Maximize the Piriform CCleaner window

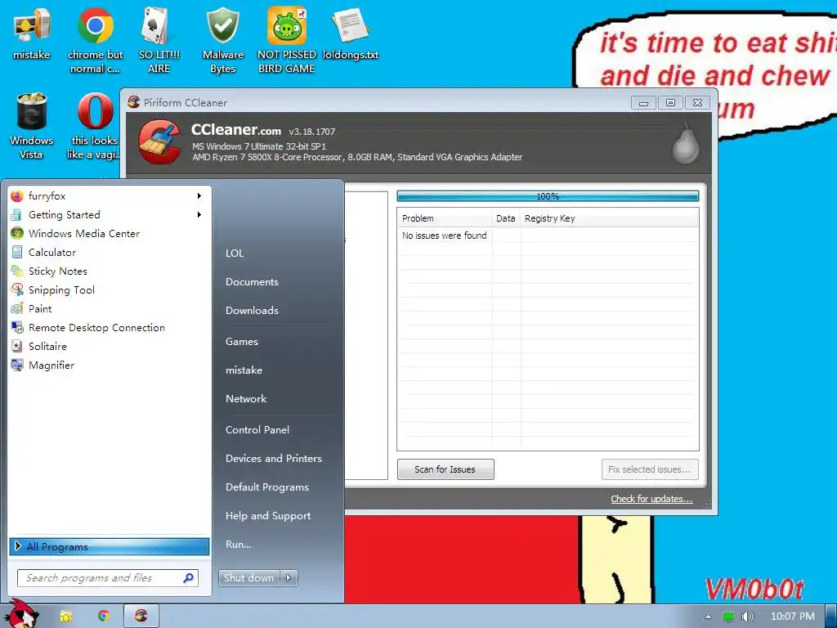[x=670, y=102]
